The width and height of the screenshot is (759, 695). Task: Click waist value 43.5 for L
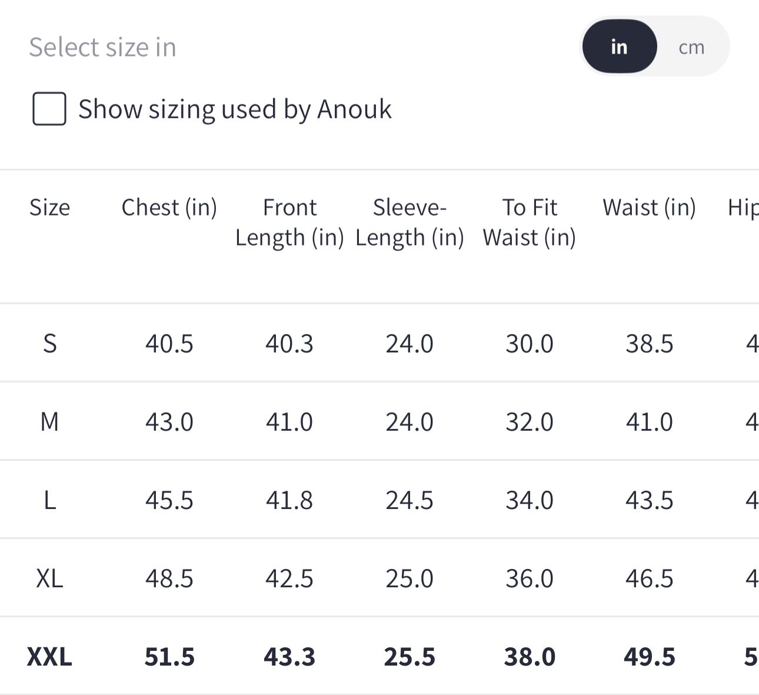click(650, 500)
